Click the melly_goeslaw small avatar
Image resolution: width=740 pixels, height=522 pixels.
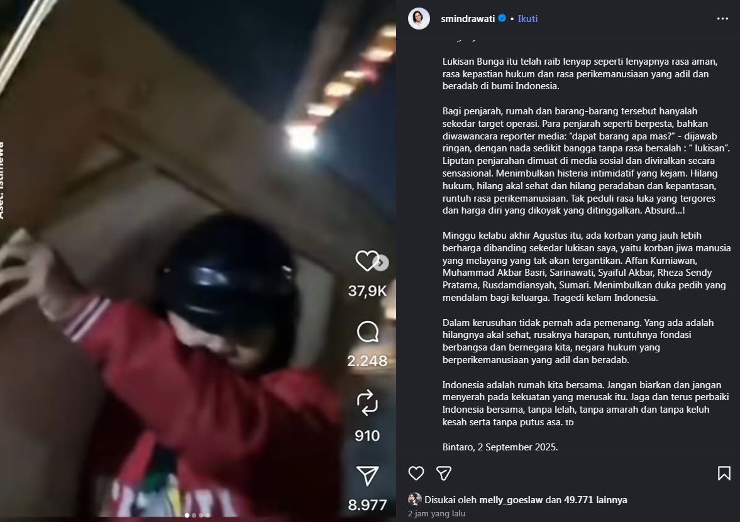pos(415,499)
